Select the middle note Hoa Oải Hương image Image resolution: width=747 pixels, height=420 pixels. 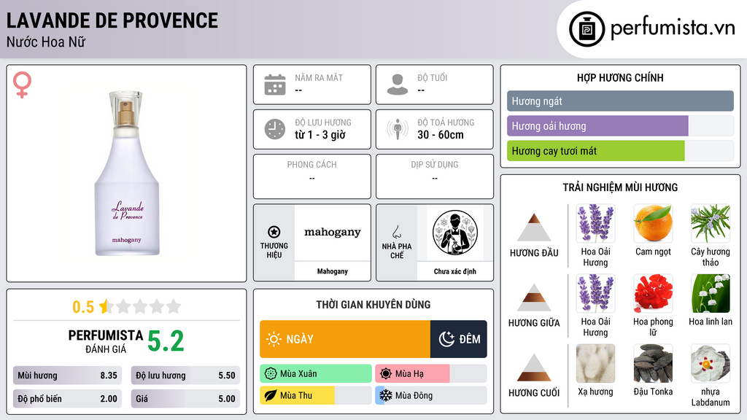[x=595, y=294]
